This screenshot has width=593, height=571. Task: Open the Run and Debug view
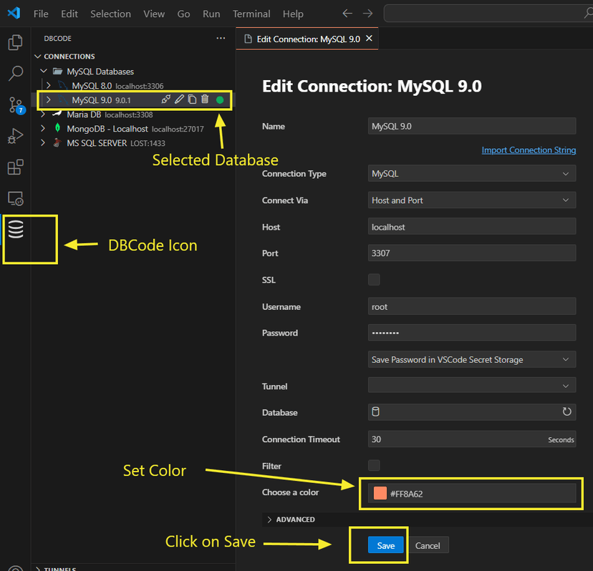[x=15, y=136]
